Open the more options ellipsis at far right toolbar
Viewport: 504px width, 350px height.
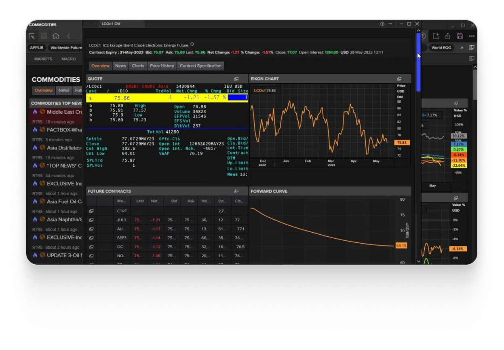[x=472, y=36]
